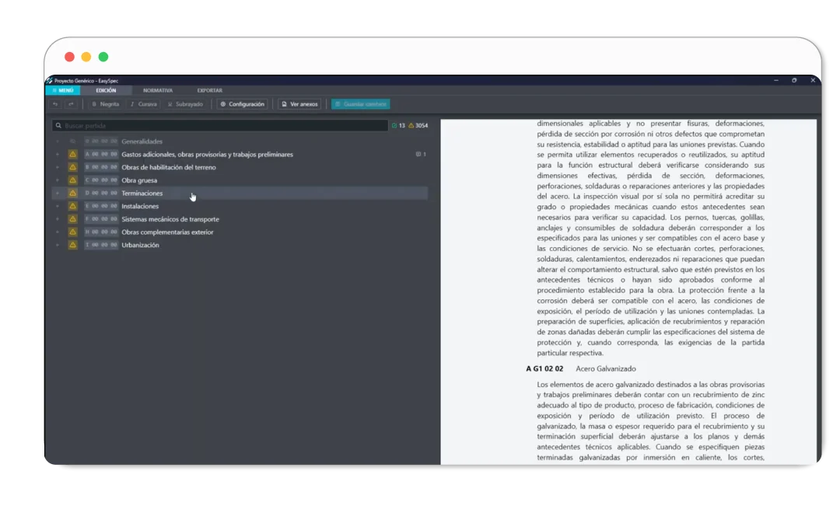
Task: Click the warning counter showing 3054
Action: 418,125
